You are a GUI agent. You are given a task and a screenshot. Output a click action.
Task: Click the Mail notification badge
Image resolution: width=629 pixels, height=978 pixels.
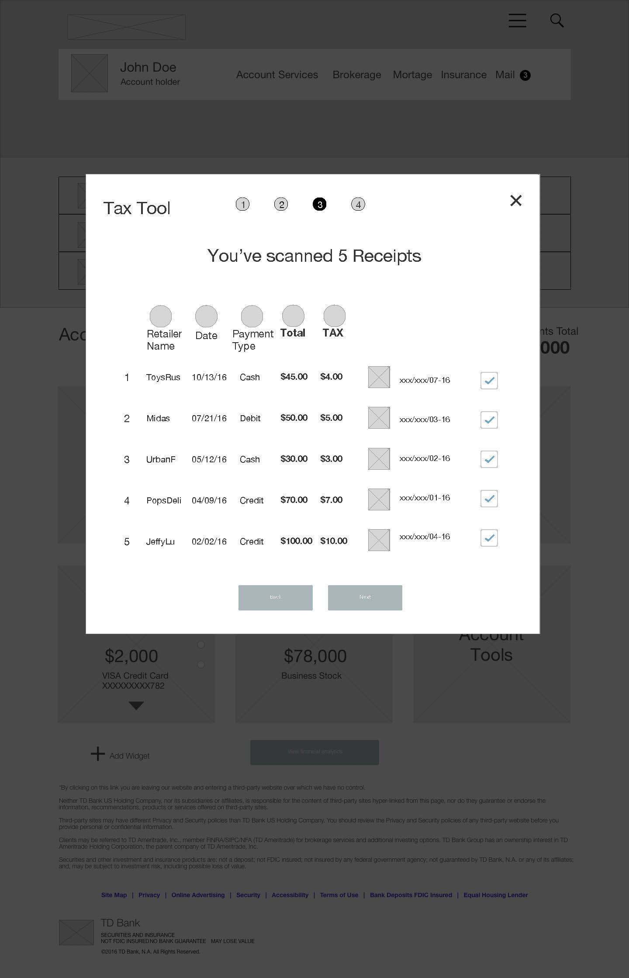pos(525,75)
